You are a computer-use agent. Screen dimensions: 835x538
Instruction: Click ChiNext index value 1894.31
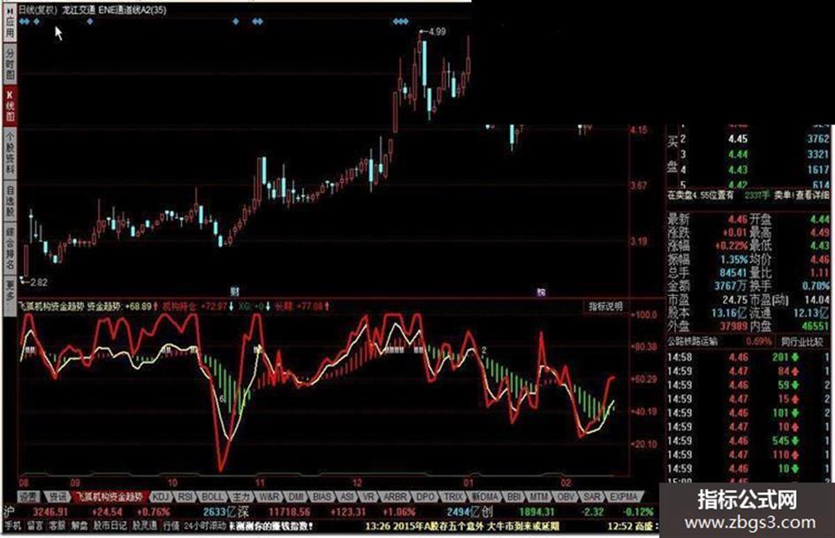(x=537, y=511)
